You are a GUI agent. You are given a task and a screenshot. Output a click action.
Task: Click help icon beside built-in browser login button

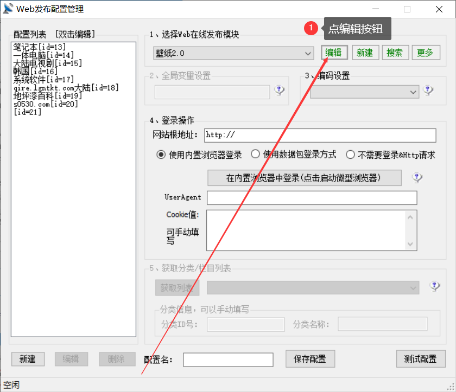pyautogui.click(x=417, y=177)
